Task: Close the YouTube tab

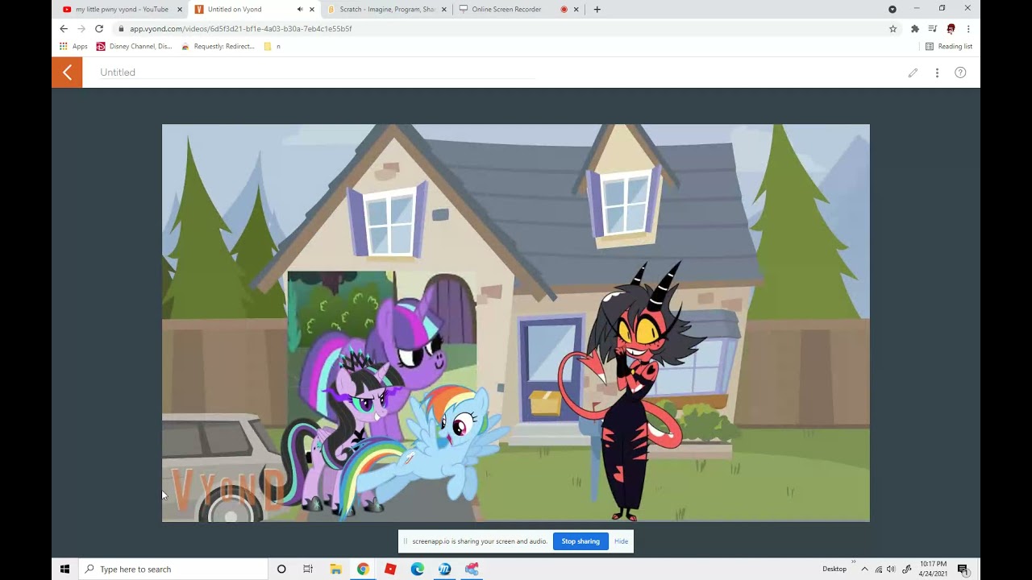Action: pyautogui.click(x=180, y=10)
